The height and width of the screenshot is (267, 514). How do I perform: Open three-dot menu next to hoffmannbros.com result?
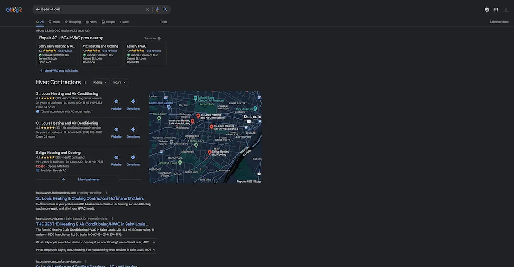point(106,193)
